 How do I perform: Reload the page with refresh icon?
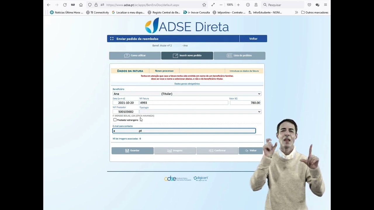65,5
